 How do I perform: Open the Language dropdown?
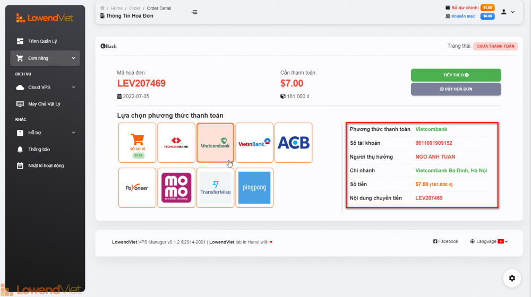click(x=489, y=241)
